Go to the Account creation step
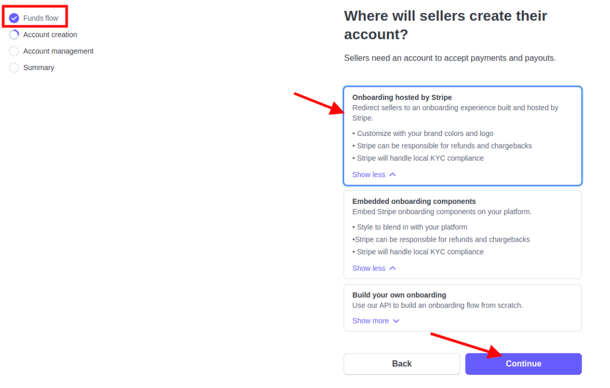 50,35
